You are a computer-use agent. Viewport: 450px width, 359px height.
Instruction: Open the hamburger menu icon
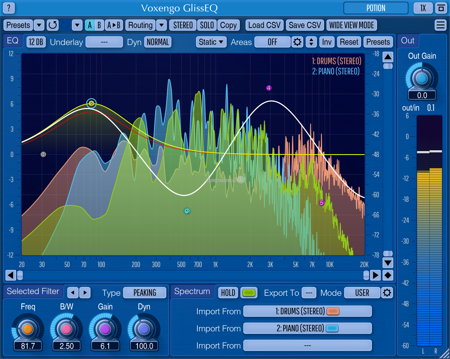pyautogui.click(x=440, y=25)
